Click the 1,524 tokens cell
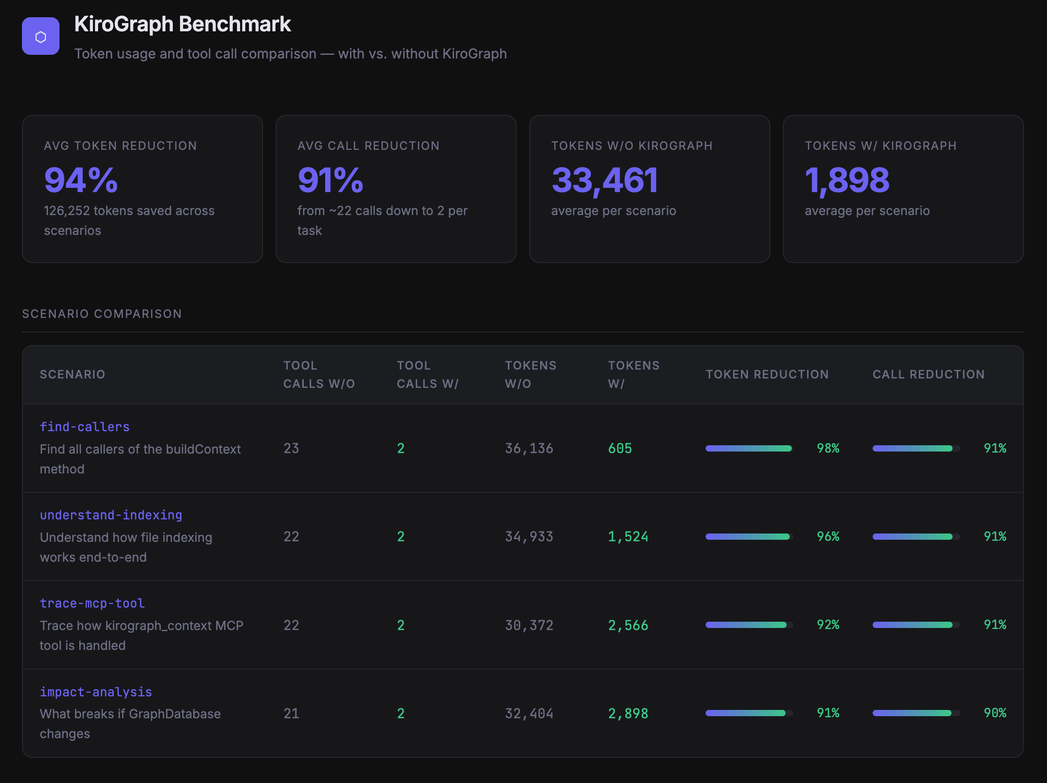 click(x=628, y=537)
